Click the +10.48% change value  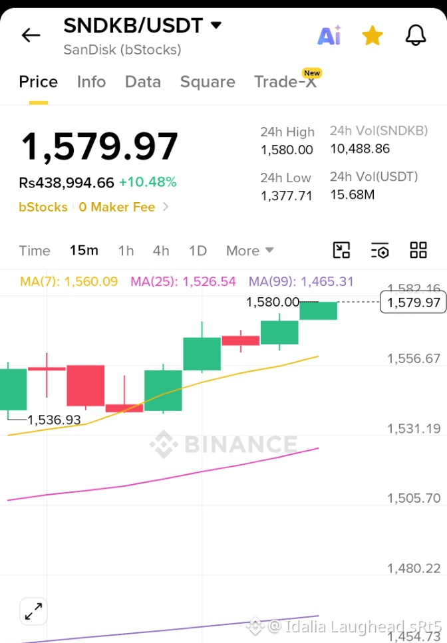point(148,182)
